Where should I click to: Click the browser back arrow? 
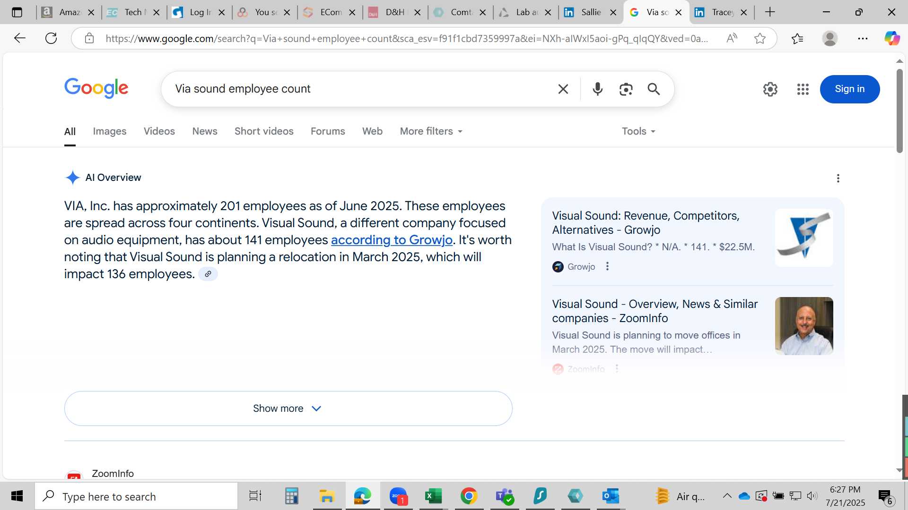click(19, 38)
